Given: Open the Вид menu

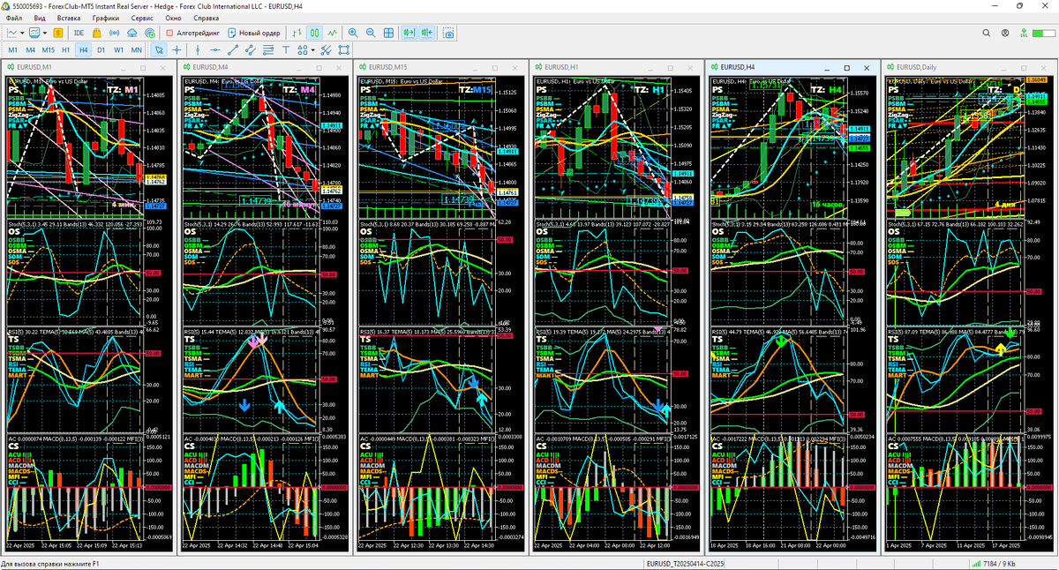Looking at the screenshot, I should tap(40, 18).
